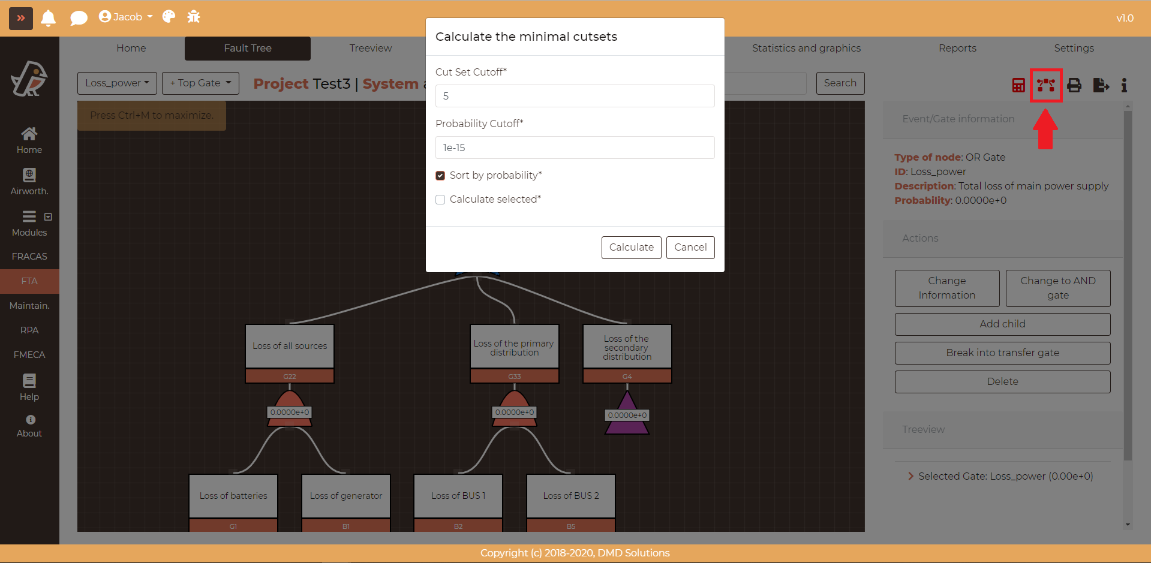
Task: Open the Loss_power dropdown
Action: pos(117,83)
